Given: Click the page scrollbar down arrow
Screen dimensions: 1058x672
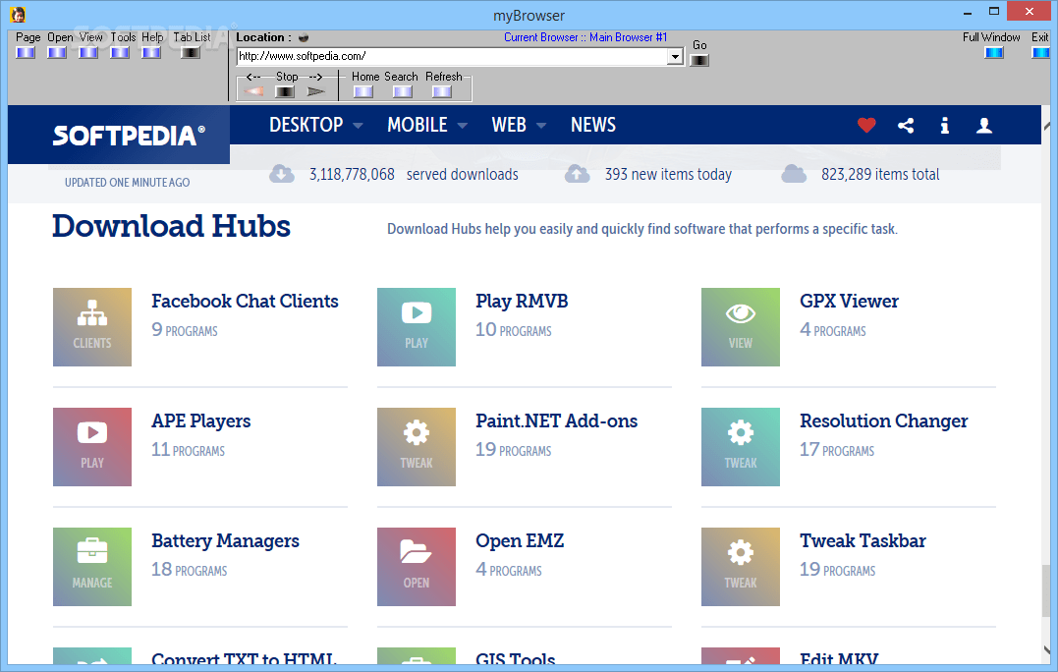Looking at the screenshot, I should click(1048, 649).
